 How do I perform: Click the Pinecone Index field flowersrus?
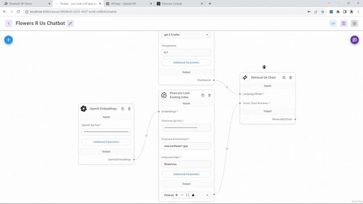pos(186,164)
